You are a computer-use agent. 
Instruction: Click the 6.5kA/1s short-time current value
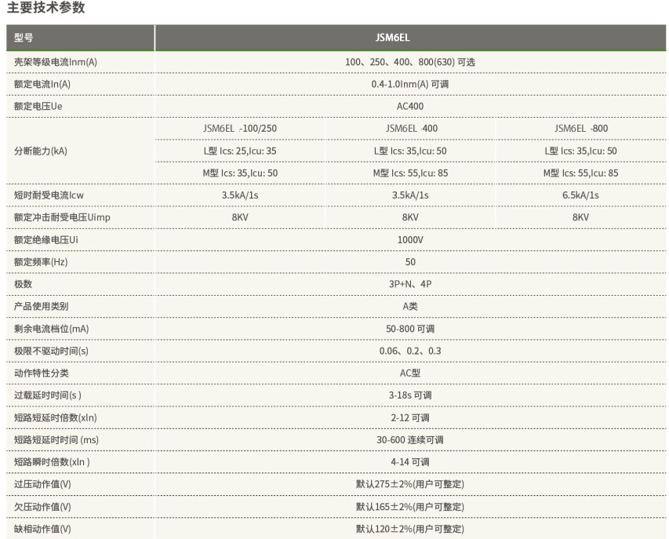[580, 195]
